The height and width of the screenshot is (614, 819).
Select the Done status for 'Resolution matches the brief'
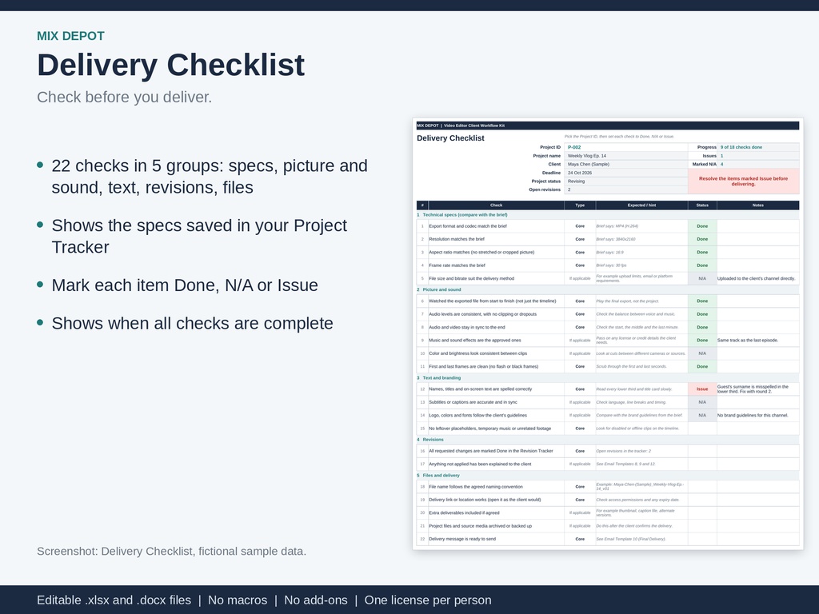[702, 239]
